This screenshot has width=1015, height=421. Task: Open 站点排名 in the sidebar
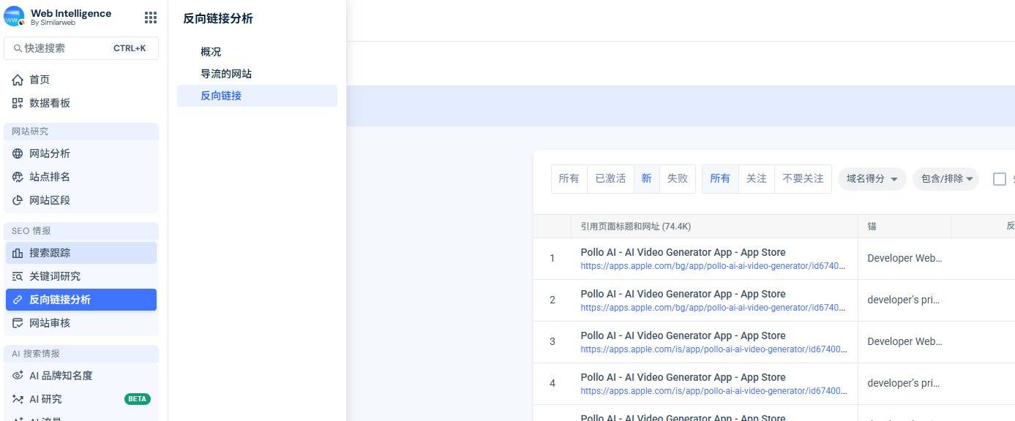tap(81, 177)
